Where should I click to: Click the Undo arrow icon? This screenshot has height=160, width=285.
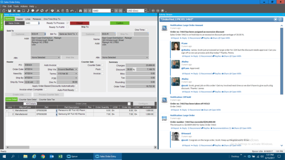(x=72, y=11)
